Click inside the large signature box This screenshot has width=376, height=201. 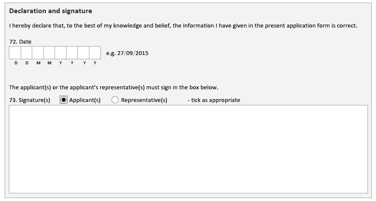188,149
